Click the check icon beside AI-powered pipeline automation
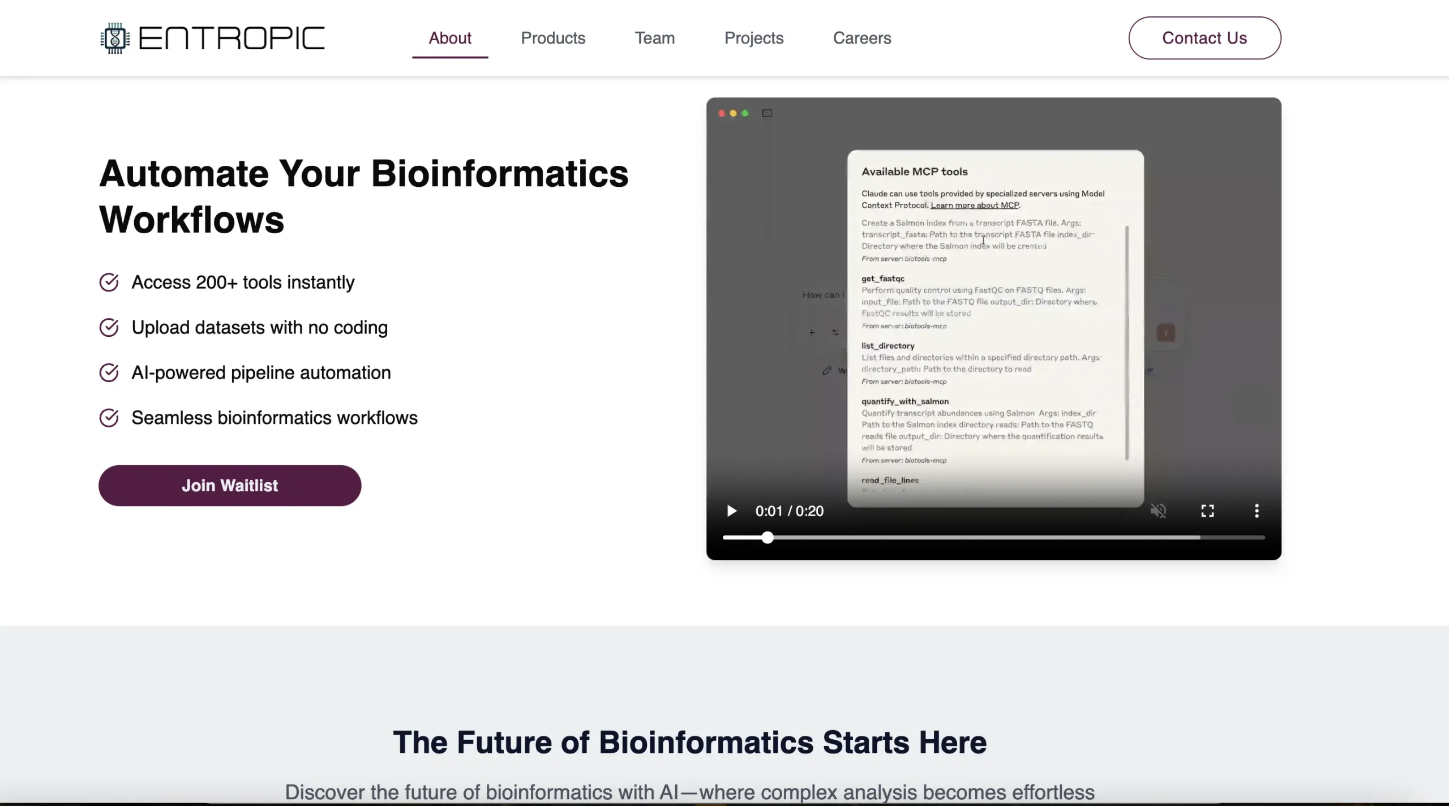Viewport: 1449px width, 806px height. (109, 372)
